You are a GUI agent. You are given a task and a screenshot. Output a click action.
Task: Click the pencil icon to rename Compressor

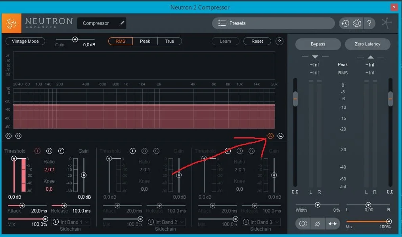(x=122, y=23)
